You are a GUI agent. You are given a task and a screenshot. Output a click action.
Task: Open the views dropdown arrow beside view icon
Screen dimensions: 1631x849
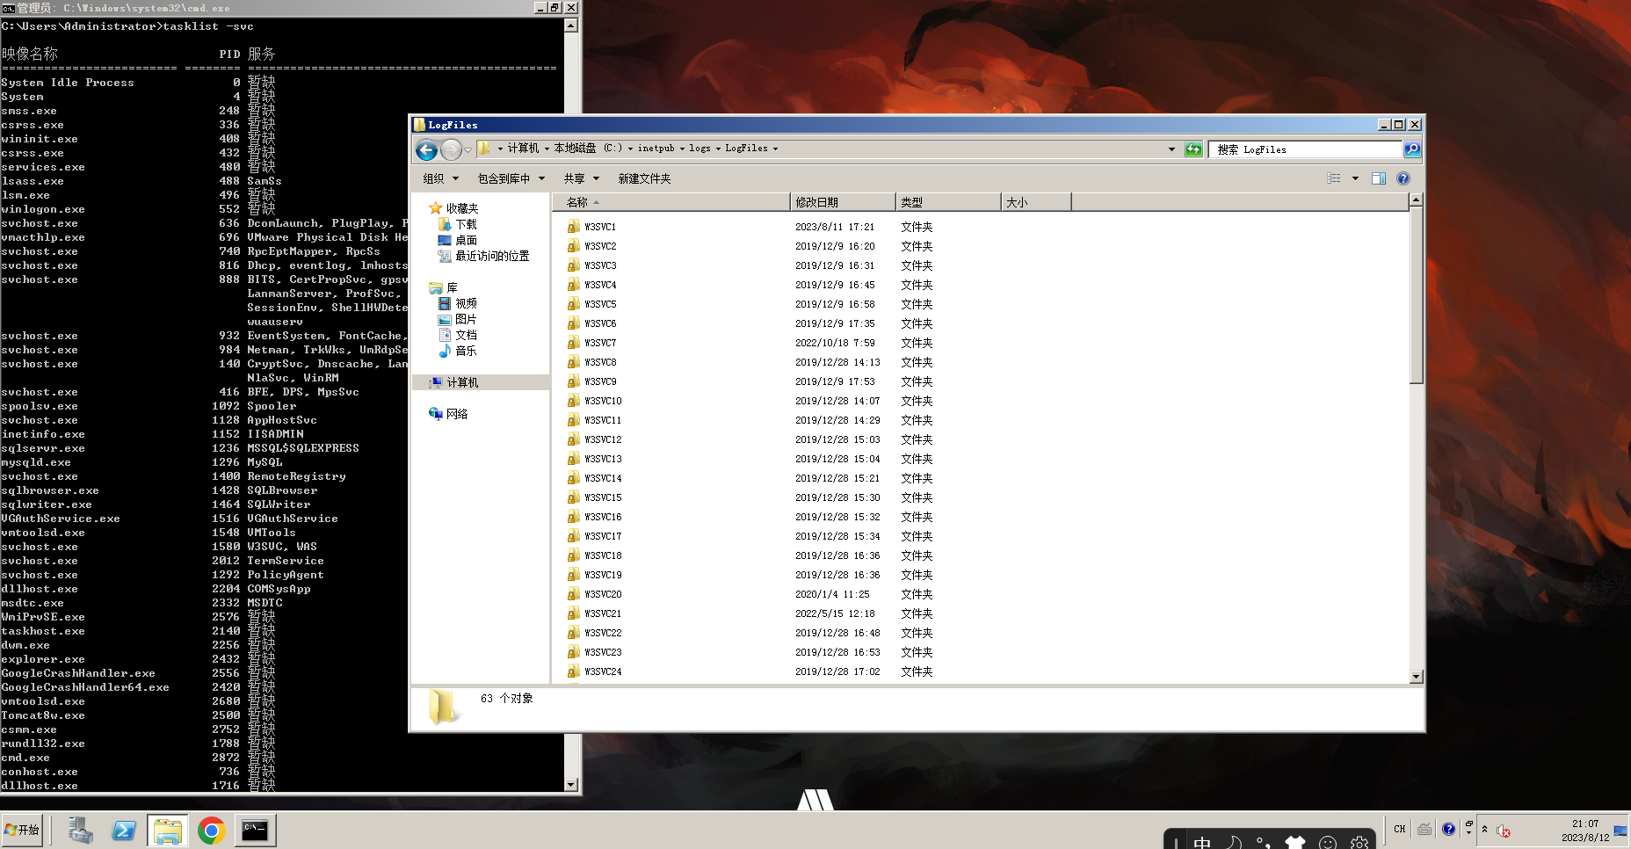1355,178
